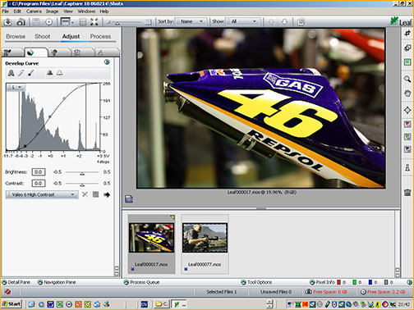Click the stacked pages icon after arrows

point(301,22)
